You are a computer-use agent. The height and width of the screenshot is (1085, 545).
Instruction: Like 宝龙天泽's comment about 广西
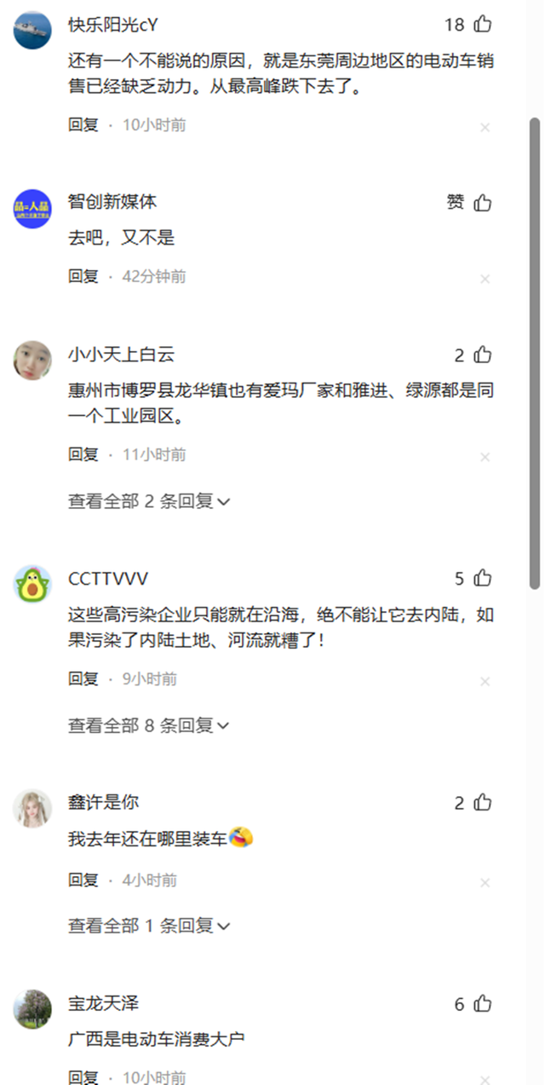pyautogui.click(x=483, y=1004)
